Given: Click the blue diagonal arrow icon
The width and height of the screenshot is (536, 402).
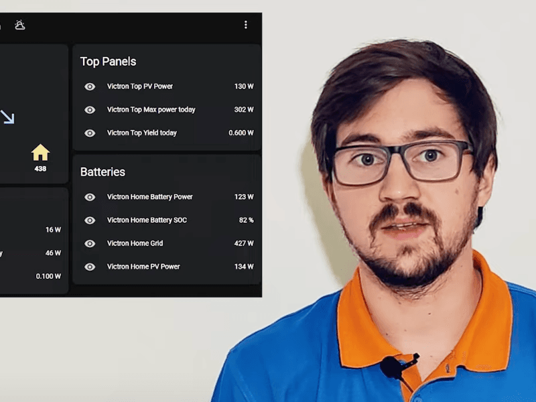Looking at the screenshot, I should pos(7,117).
